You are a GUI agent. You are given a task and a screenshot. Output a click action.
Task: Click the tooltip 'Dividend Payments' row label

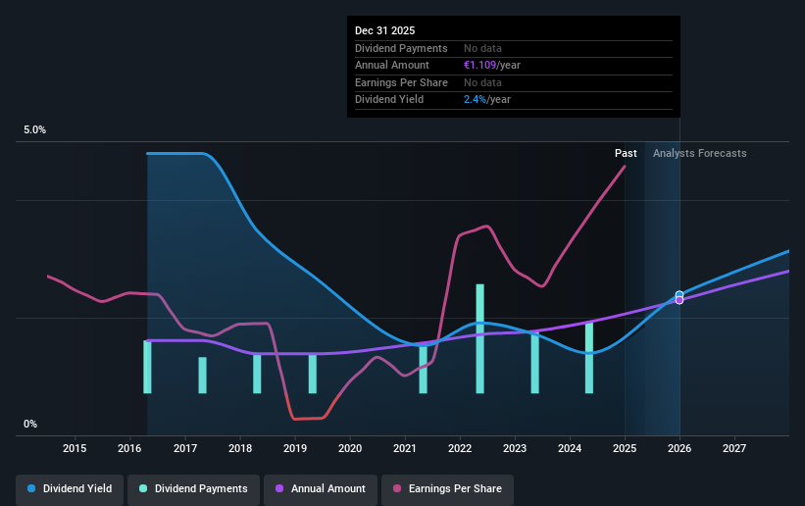click(401, 48)
